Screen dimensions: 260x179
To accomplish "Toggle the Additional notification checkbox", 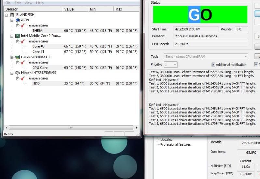I will coord(213,65).
